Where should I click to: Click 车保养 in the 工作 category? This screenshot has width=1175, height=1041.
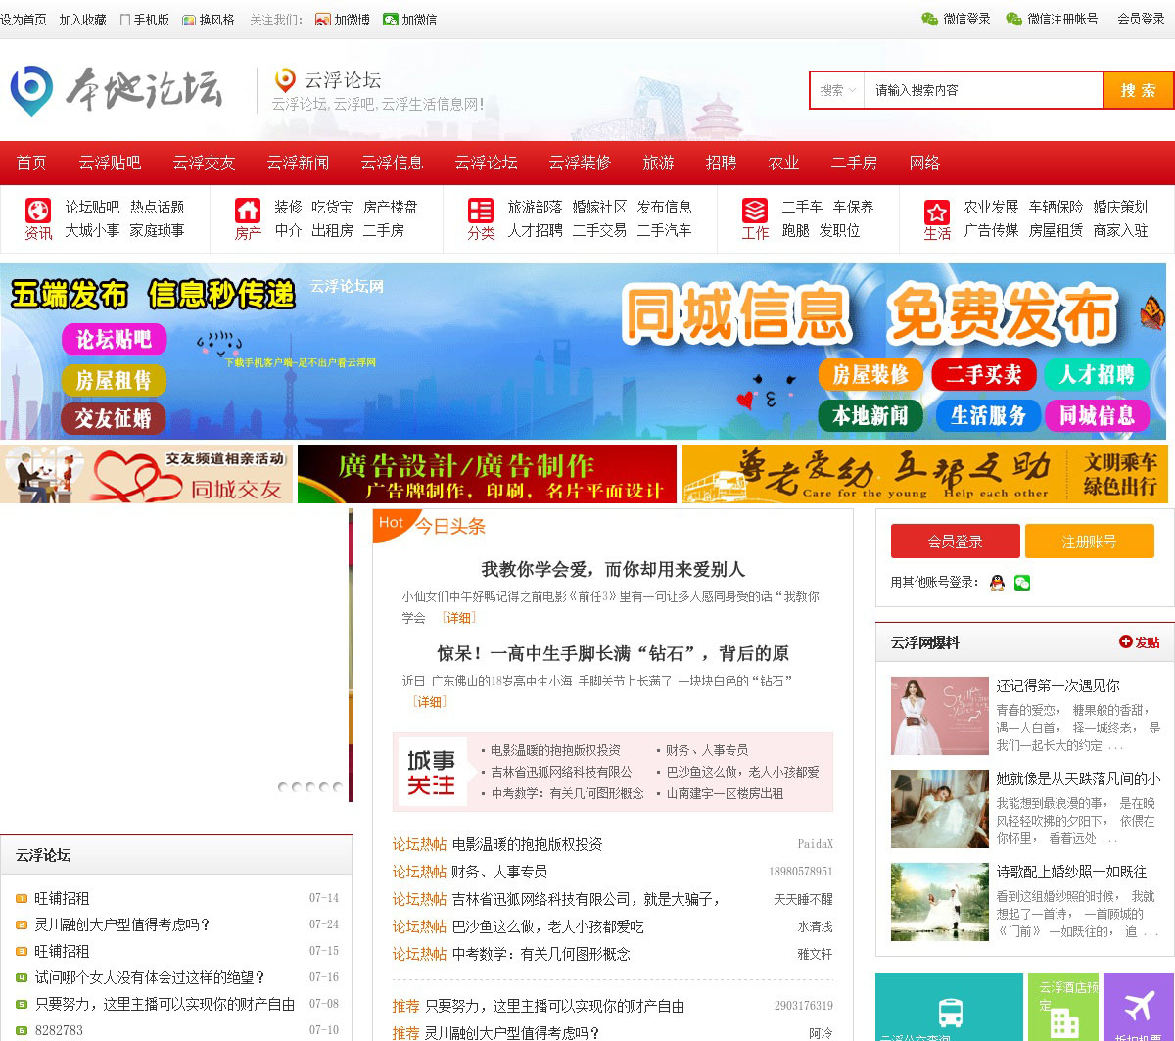pyautogui.click(x=853, y=207)
